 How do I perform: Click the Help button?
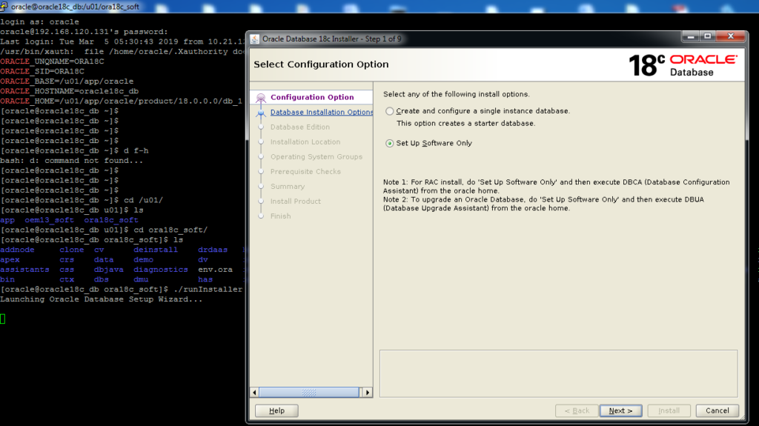(276, 410)
